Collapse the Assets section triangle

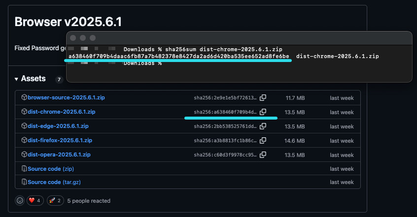(16, 79)
